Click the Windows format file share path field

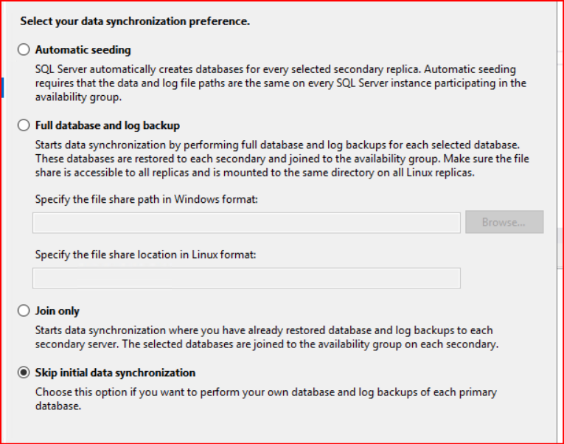coord(246,222)
